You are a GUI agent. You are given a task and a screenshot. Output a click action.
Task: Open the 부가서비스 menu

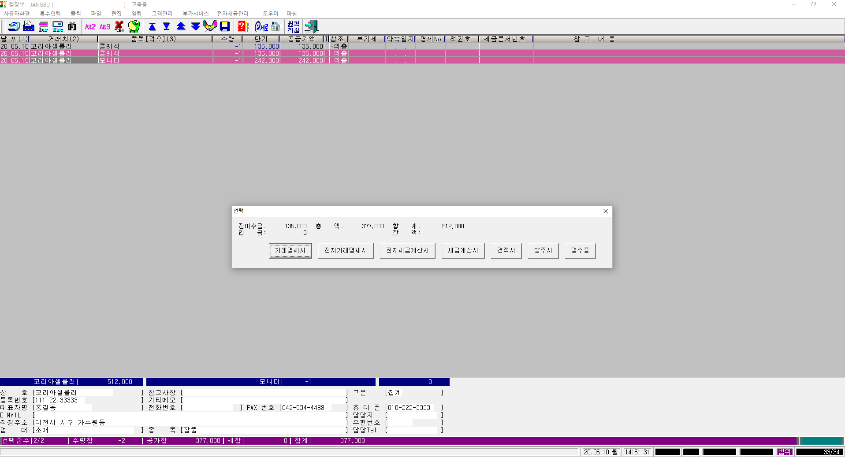pos(195,14)
